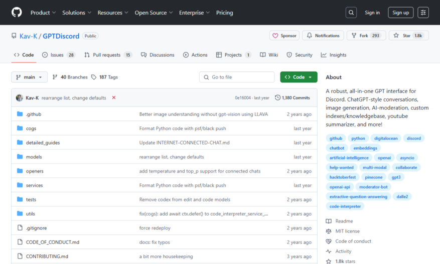
Task: Click the tests folder icon
Action: pyautogui.click(x=20, y=199)
